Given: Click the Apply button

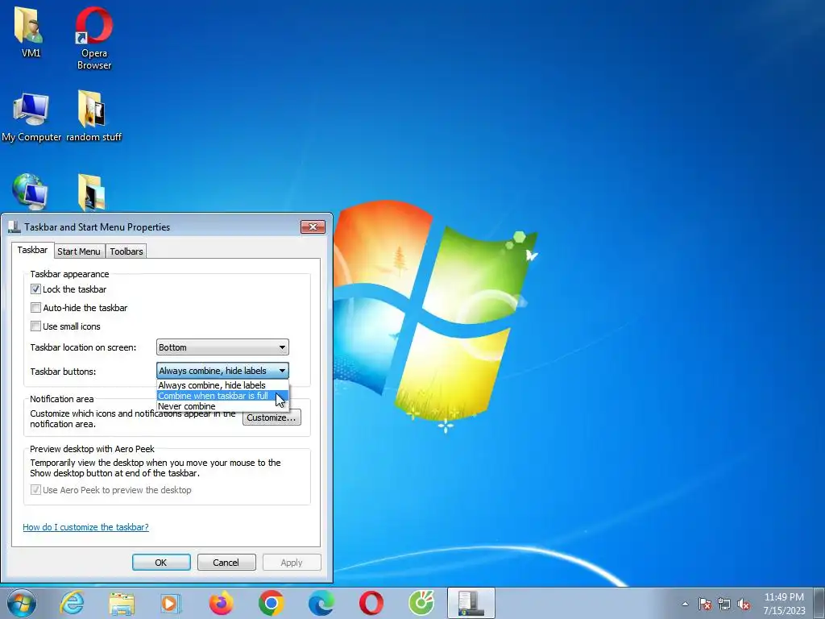Looking at the screenshot, I should tap(292, 562).
